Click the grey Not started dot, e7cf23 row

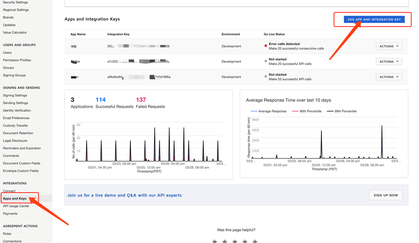click(266, 61)
